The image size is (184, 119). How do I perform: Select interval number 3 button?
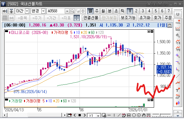(143, 11)
